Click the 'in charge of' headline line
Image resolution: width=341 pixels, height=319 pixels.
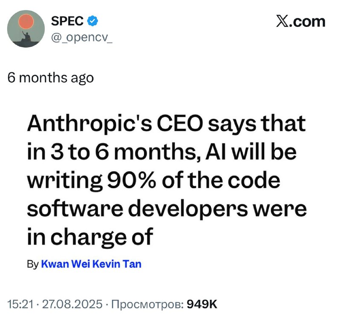[90, 237]
